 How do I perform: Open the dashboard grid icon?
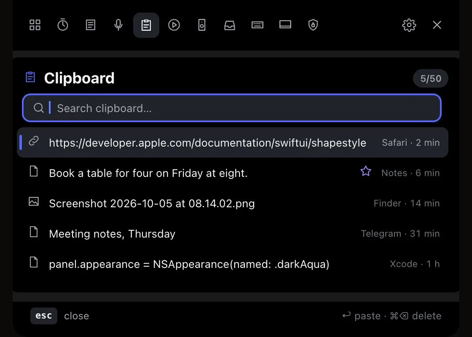click(x=35, y=25)
